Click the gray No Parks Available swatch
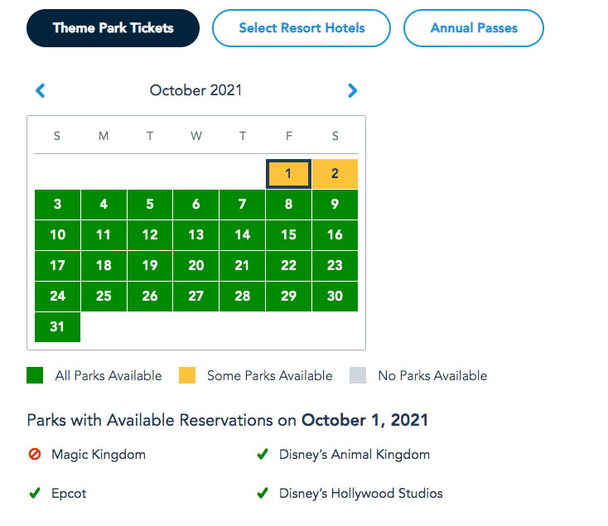 point(358,375)
